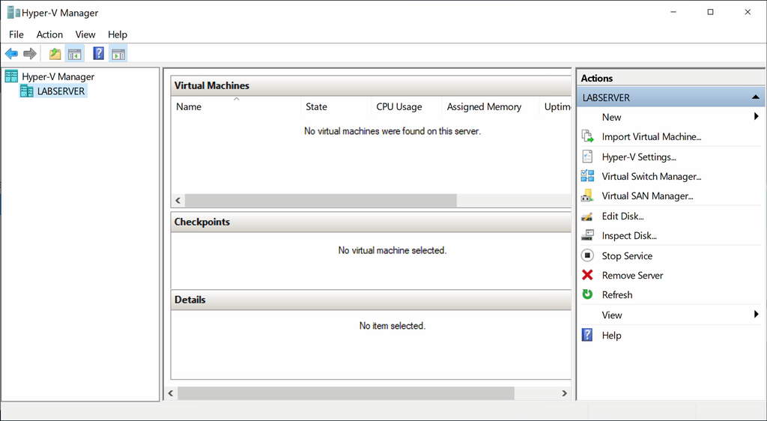Sort by the State column header
The image size is (767, 421).
tap(336, 106)
